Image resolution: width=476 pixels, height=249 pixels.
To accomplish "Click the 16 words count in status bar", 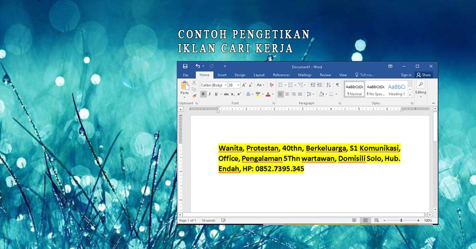I will tap(209, 220).
